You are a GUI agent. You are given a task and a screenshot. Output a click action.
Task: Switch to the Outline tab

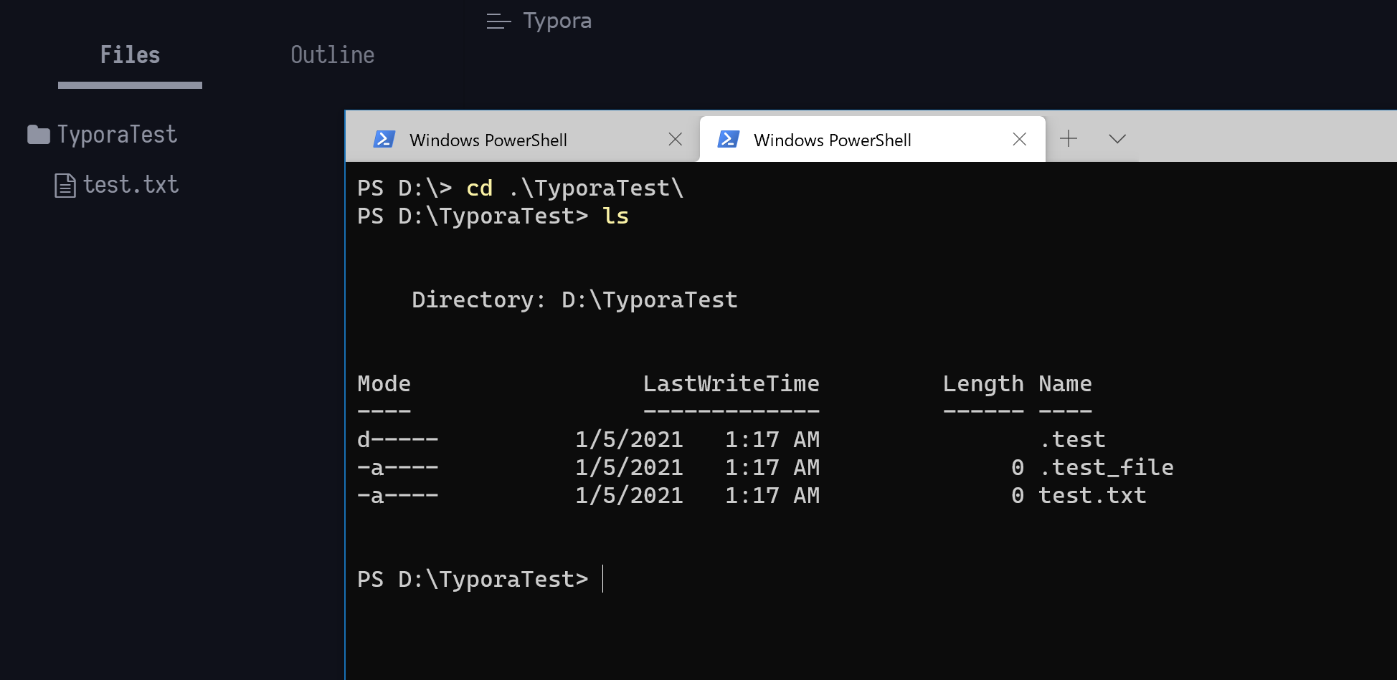coord(332,54)
